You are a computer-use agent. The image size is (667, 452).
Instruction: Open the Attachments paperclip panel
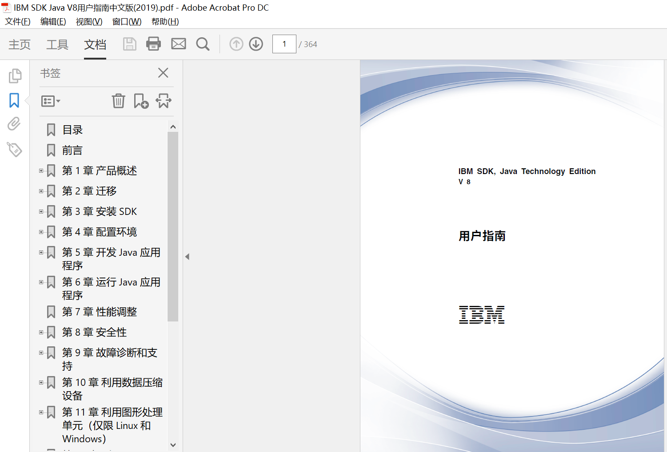point(14,124)
